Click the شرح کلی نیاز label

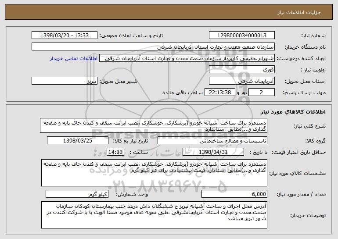(x=310, y=126)
